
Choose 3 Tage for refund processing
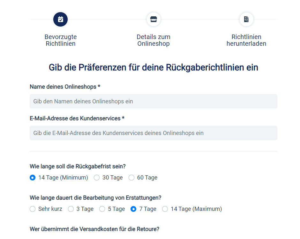(71, 209)
